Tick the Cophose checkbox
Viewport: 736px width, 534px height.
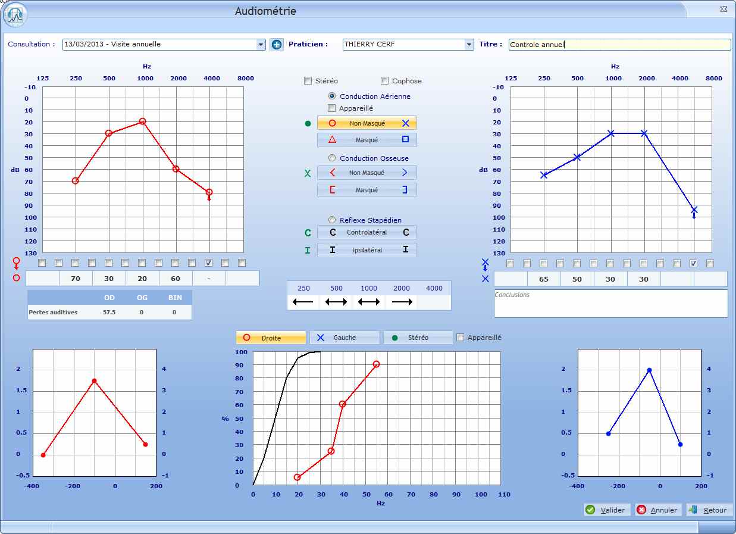point(384,81)
